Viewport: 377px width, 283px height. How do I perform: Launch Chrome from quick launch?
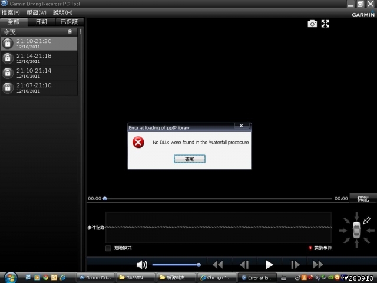pos(46,278)
